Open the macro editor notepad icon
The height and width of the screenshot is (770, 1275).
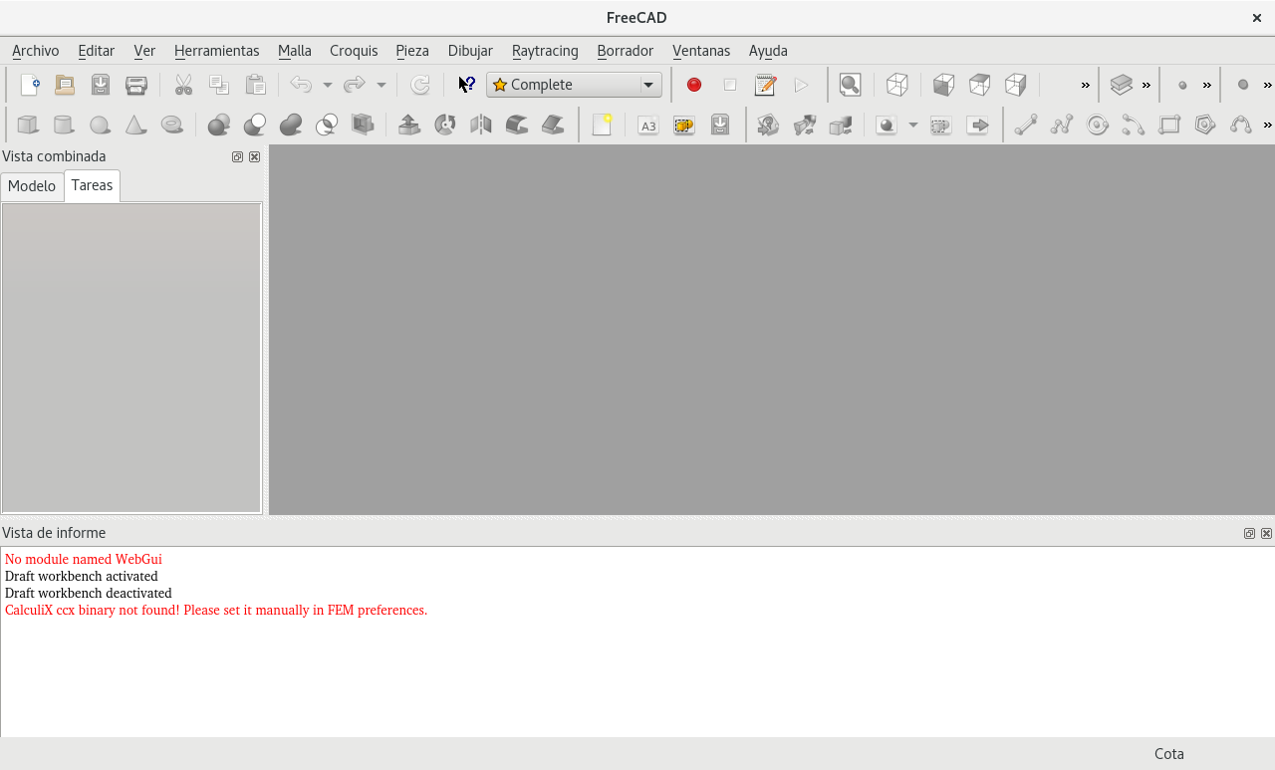pyautogui.click(x=765, y=85)
